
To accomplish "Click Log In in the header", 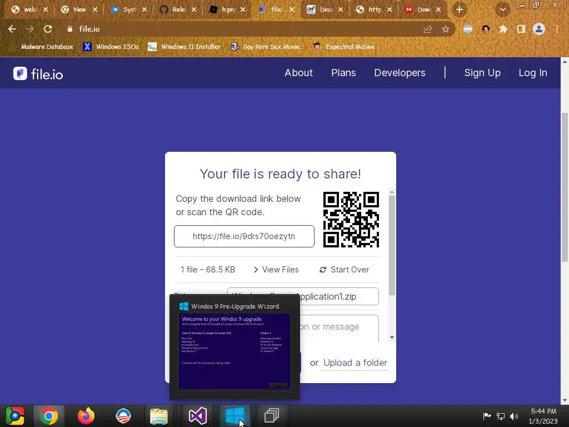I will [x=533, y=73].
